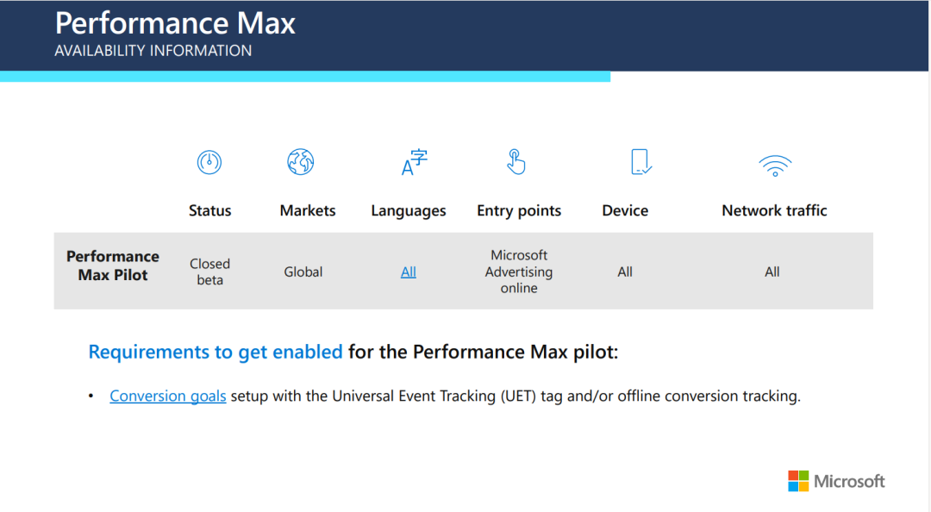This screenshot has width=931, height=512.
Task: Click the Network traffic wifi icon
Action: click(x=775, y=165)
